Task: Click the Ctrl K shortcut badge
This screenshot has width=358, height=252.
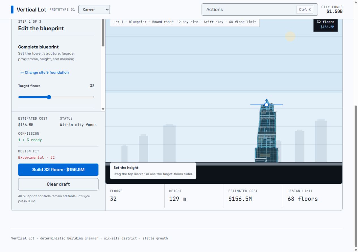Action: [305, 9]
